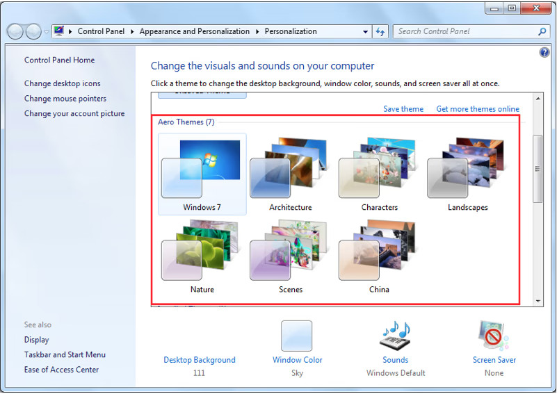Click the theme list scrollbar thumb
Image resolution: width=557 pixels, height=394 pixels.
pyautogui.click(x=538, y=169)
